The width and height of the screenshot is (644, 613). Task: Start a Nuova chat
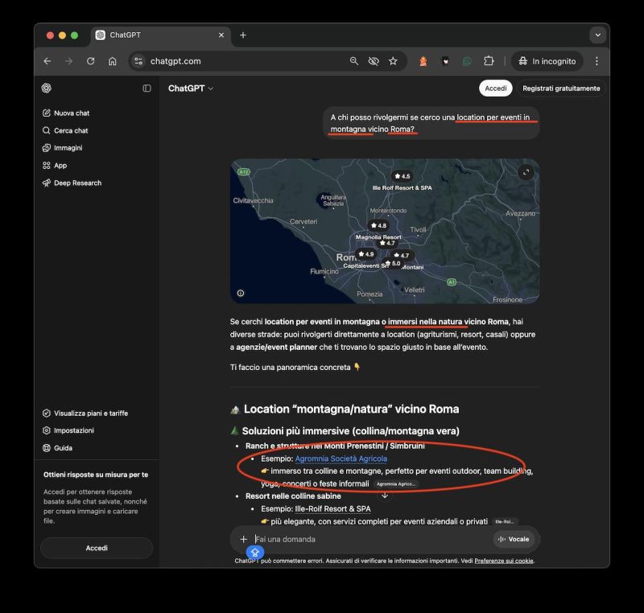[x=71, y=113]
